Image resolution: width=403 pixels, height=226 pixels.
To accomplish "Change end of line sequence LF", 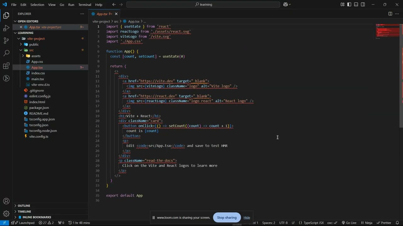I will pos(293,223).
